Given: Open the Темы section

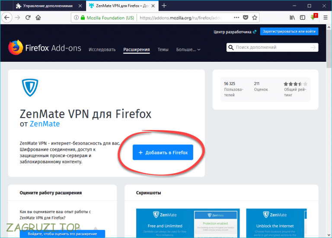Looking at the screenshot, I should click(163, 50).
